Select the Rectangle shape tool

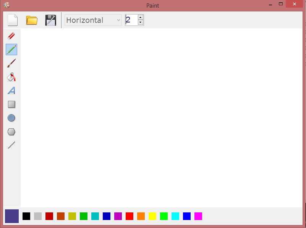(11, 104)
